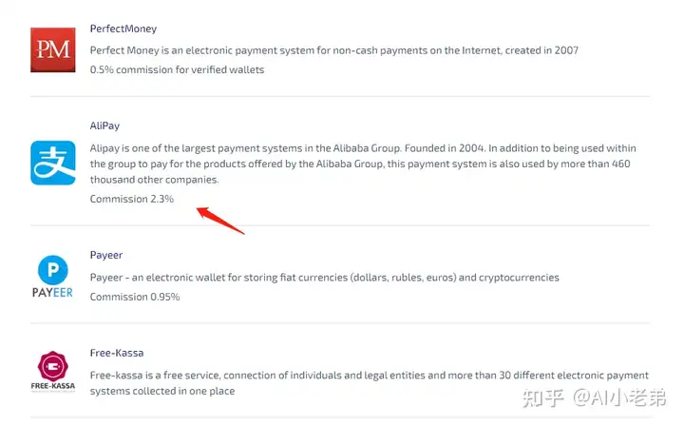
Task: Click the AliPay Commission 2.3% text
Action: click(x=132, y=199)
